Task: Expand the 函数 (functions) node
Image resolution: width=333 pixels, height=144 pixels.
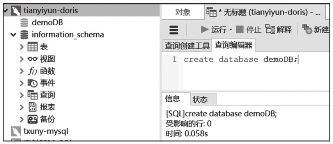Action: (22, 71)
